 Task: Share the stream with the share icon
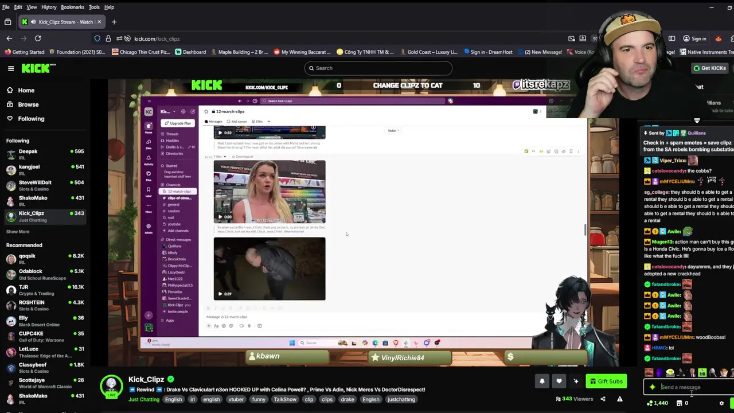point(603,399)
